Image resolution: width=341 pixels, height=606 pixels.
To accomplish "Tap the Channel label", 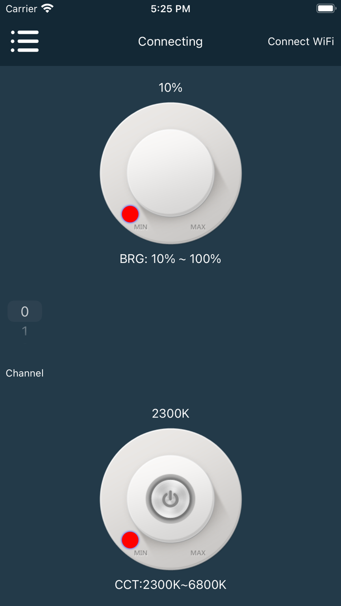I will click(x=25, y=373).
